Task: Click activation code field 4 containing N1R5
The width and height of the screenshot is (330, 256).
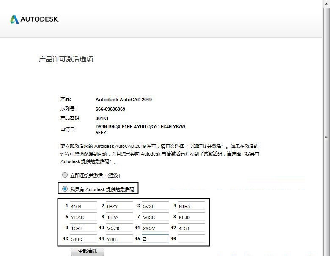Action: (192, 206)
